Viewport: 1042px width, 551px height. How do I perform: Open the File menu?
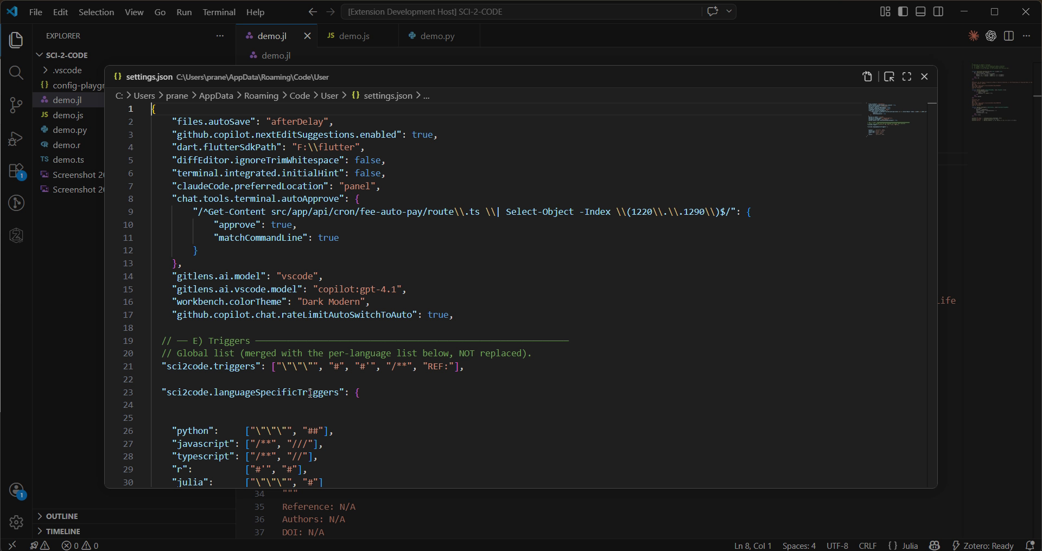click(x=35, y=12)
